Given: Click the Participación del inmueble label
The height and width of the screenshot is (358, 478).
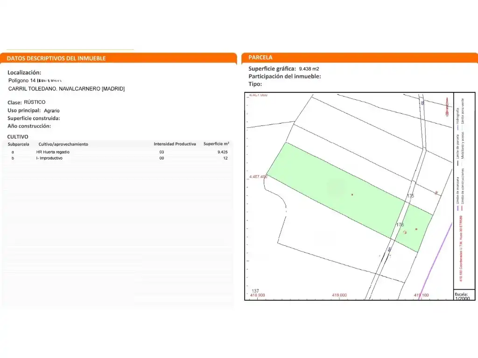Looking at the screenshot, I should [x=285, y=76].
